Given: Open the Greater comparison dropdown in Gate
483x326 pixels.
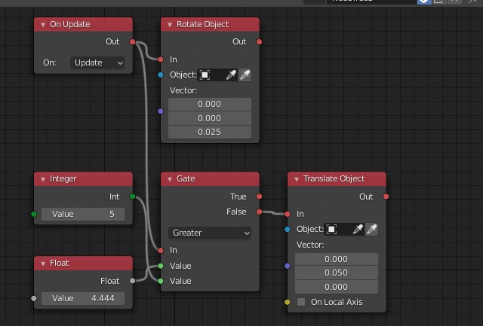Looking at the screenshot, I should [210, 233].
